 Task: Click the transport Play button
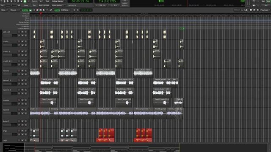coord(22,1)
